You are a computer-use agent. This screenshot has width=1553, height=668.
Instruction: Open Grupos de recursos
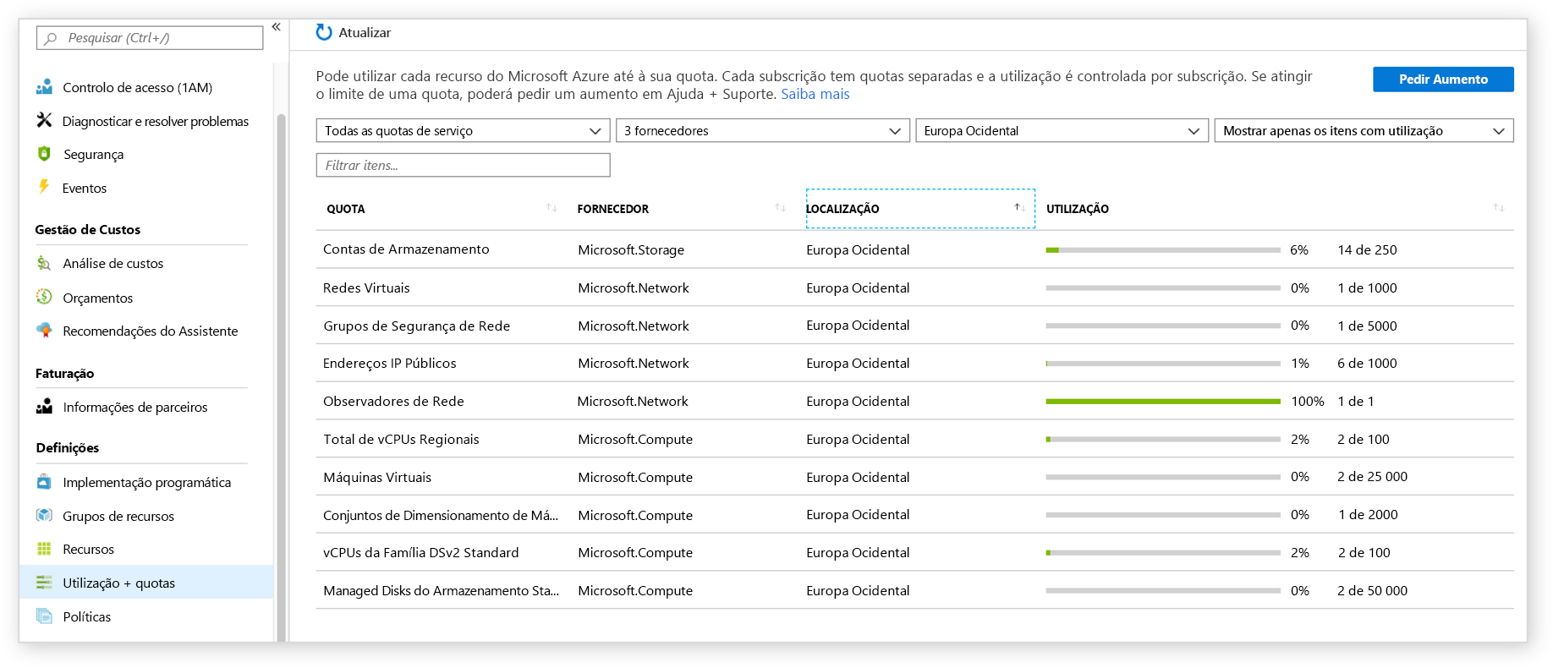(x=118, y=516)
